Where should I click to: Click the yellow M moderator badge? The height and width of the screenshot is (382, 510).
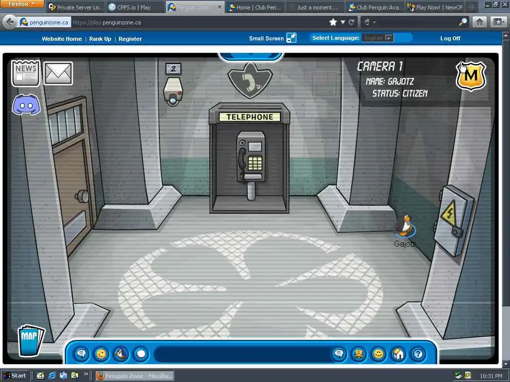[471, 76]
